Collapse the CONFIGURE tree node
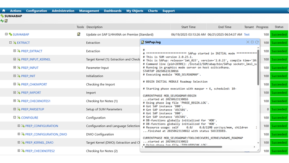The height and width of the screenshot is (163, 289). click(15, 117)
